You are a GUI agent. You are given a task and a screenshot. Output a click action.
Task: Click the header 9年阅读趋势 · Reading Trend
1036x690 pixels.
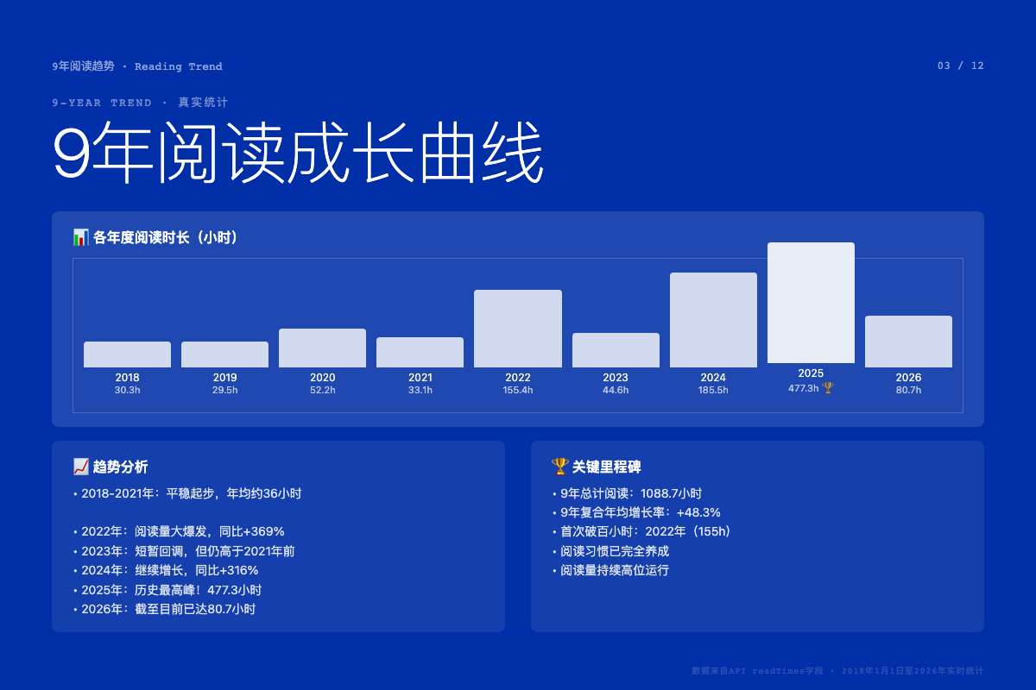point(137,66)
